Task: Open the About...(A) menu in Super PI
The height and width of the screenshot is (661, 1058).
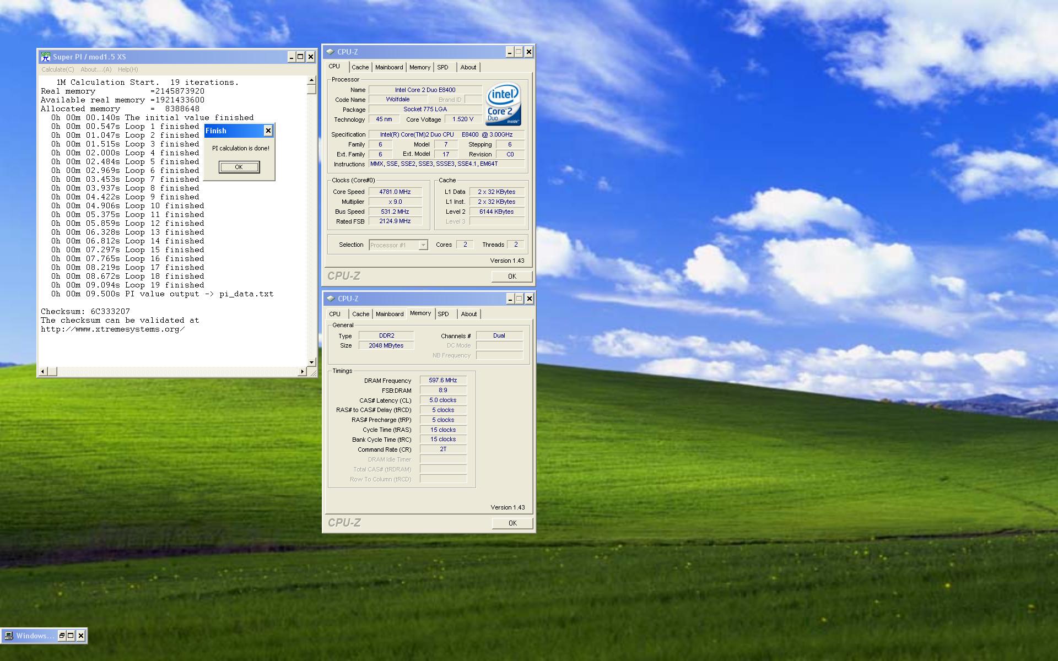Action: 96,69
